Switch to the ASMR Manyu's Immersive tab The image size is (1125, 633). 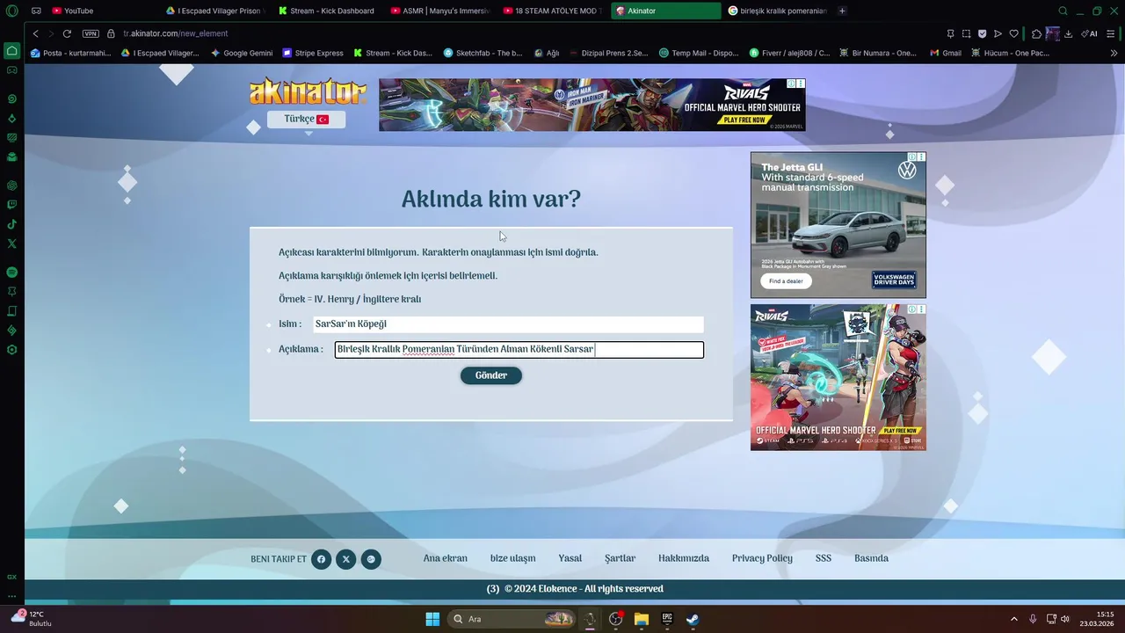[440, 11]
